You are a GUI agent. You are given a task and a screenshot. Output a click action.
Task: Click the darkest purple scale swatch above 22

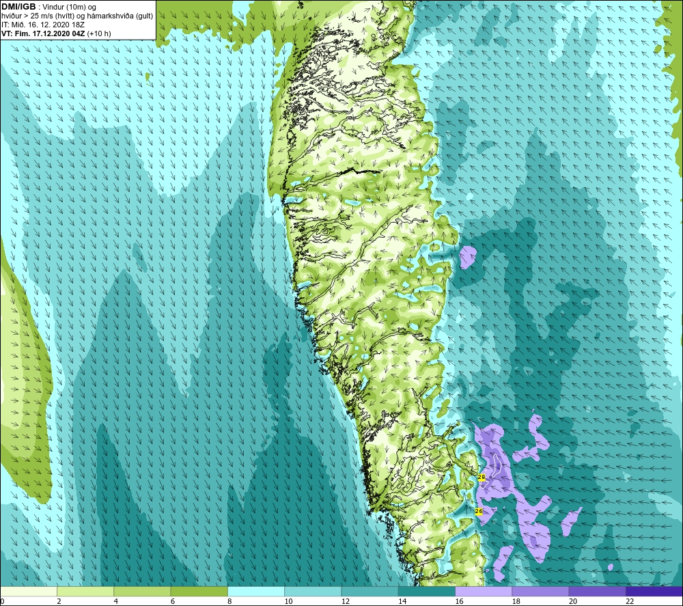654,591
